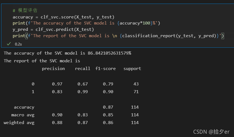Click the 'macro avg' row label
This screenshot has height=137, width=234.
point(23,115)
